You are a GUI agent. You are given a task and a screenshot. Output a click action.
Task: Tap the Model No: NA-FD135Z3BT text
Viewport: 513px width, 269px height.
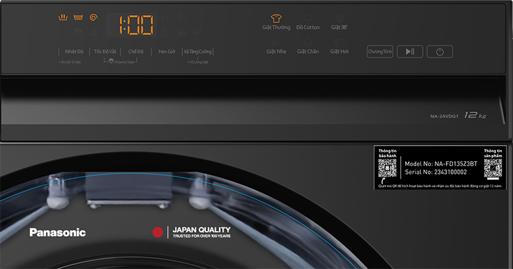(441, 164)
